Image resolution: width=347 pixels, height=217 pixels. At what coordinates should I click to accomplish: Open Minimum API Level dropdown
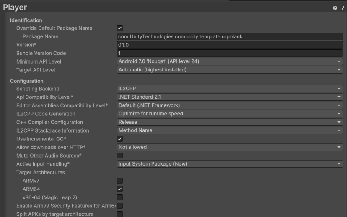(230, 61)
